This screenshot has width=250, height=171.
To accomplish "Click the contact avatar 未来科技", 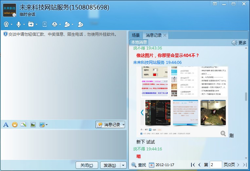I will [9, 10].
